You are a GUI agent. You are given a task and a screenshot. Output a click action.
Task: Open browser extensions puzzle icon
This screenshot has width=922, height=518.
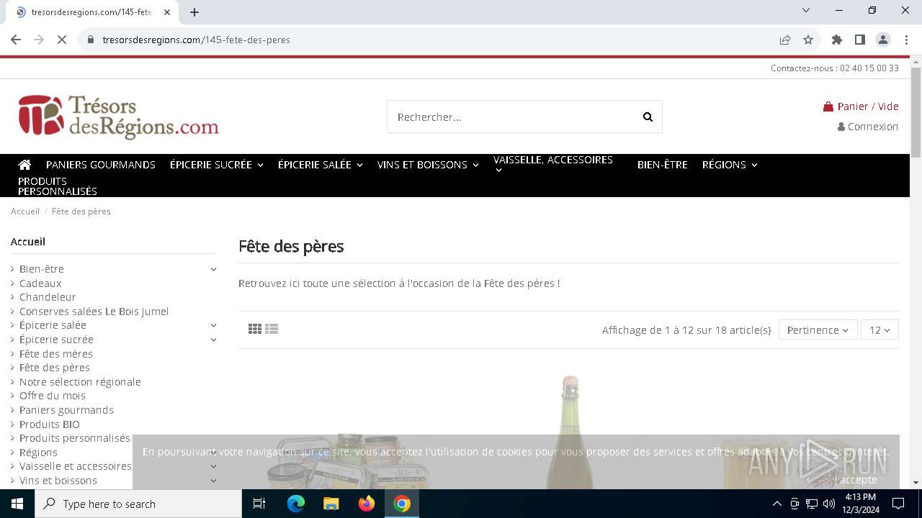pyautogui.click(x=837, y=40)
